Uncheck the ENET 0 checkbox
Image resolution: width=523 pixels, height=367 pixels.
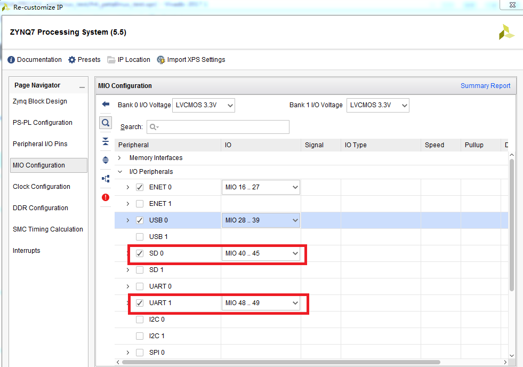click(x=140, y=187)
